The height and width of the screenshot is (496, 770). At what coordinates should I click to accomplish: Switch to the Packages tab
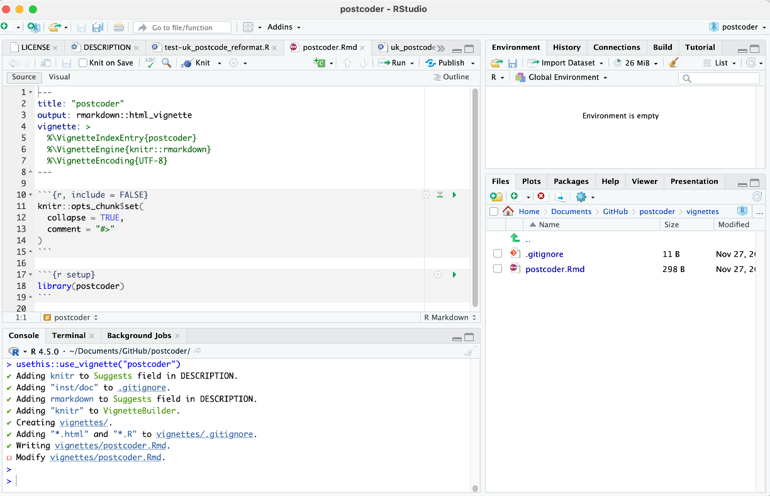(x=571, y=181)
